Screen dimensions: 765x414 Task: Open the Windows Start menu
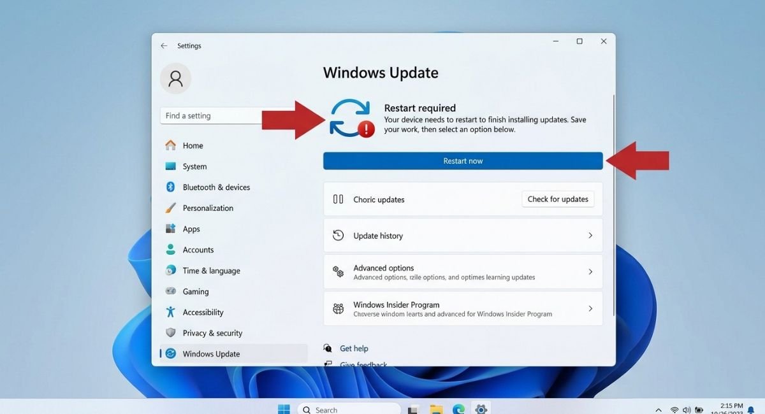(284, 409)
